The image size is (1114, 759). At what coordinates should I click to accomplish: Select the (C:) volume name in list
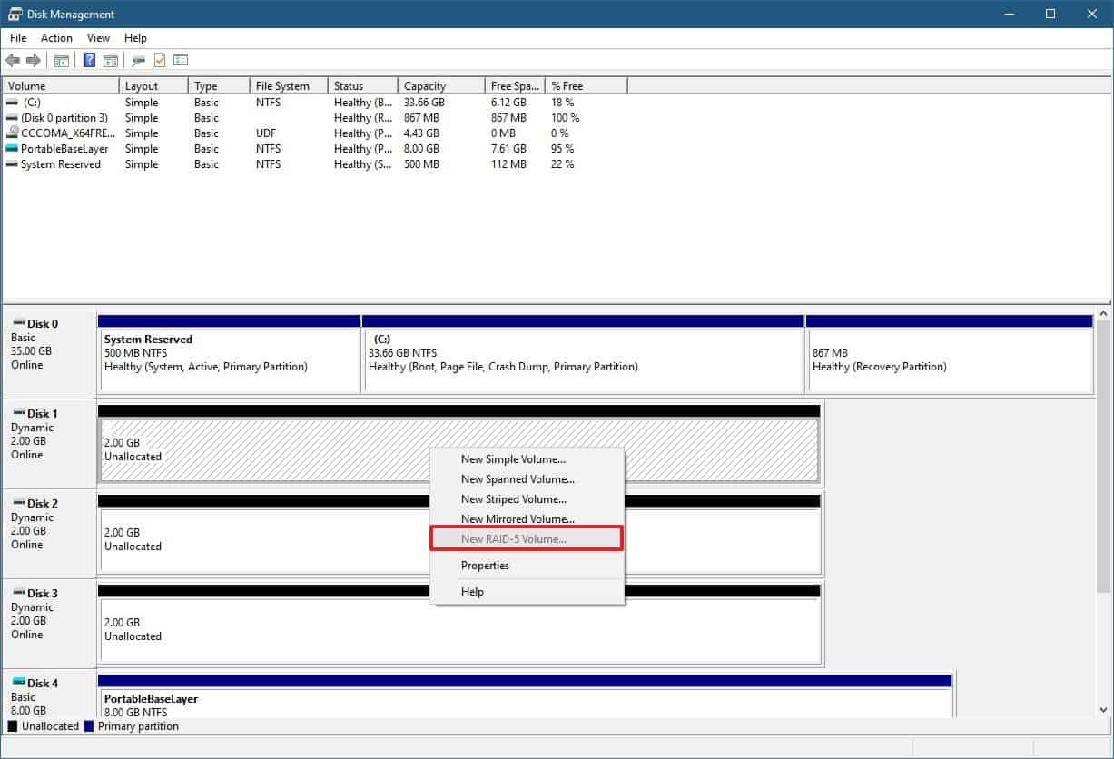[32, 103]
